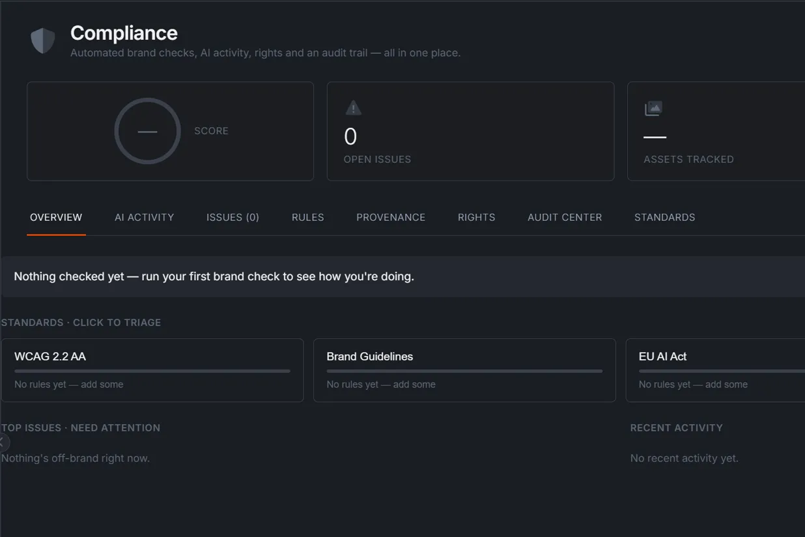Screen dimensions: 805x537
Task: Click the 'Nothing's off-brand right now.' text
Action: 76,458
